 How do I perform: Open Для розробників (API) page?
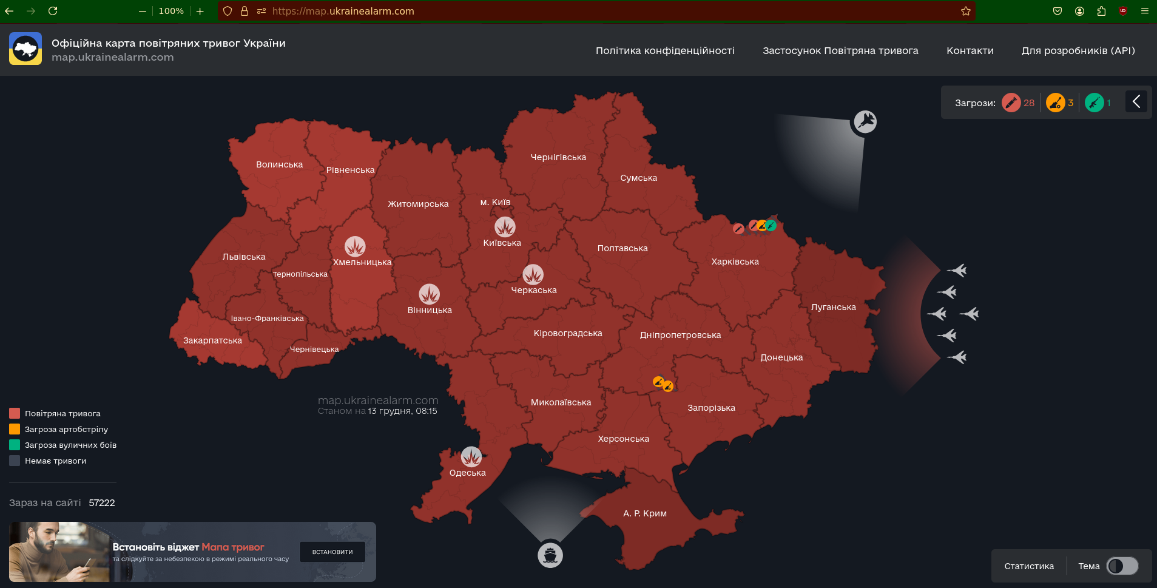click(1078, 50)
